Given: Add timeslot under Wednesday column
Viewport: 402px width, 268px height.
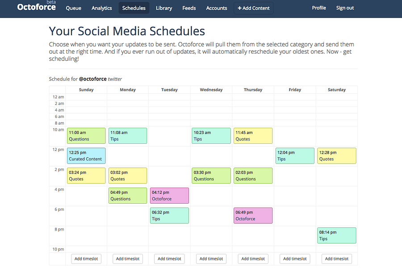Looking at the screenshot, I should point(211,259).
